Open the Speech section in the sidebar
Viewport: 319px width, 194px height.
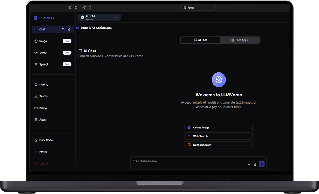coord(53,64)
